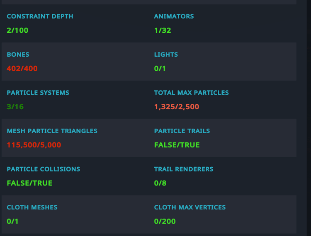Click the Particle Trails label
The image size is (311, 236).
tap(182, 131)
